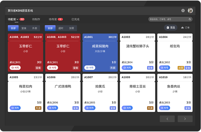
Task: Select dish name 青椒土豆丝
Action: tap(137, 86)
